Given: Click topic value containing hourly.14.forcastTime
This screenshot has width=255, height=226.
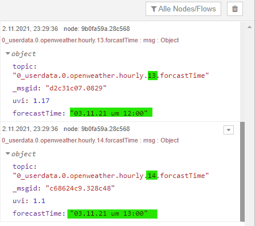Looking at the screenshot, I should [111, 176].
